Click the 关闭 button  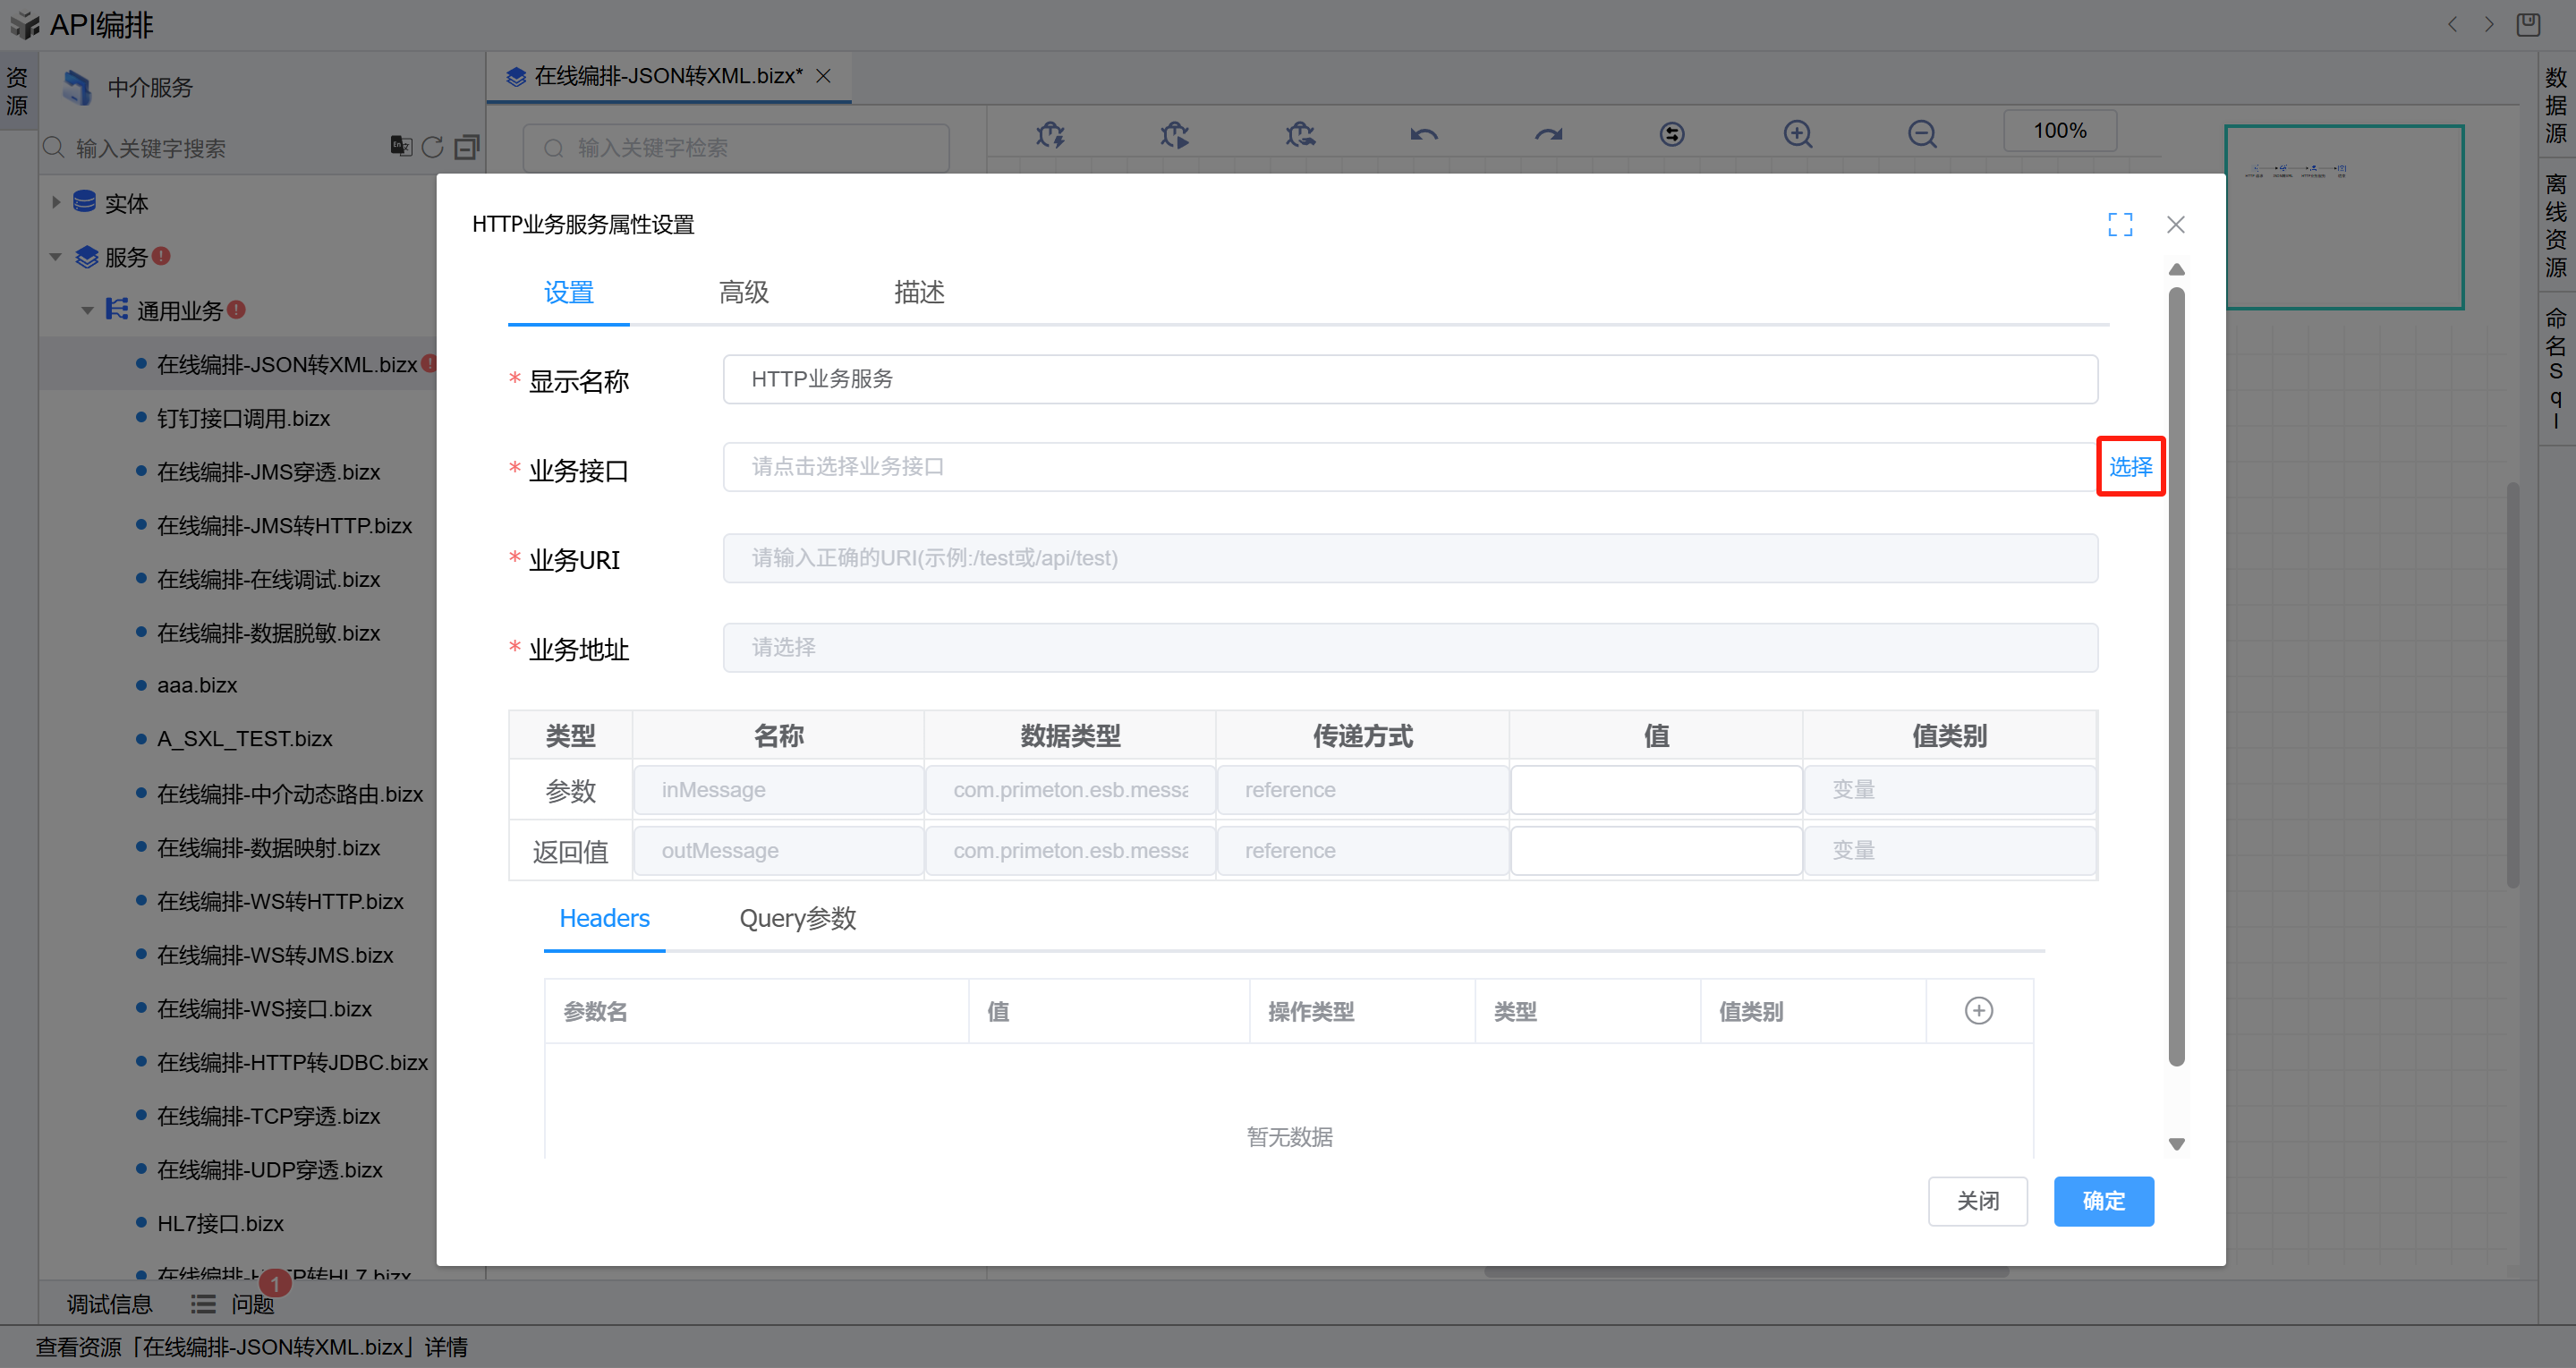tap(1977, 1200)
